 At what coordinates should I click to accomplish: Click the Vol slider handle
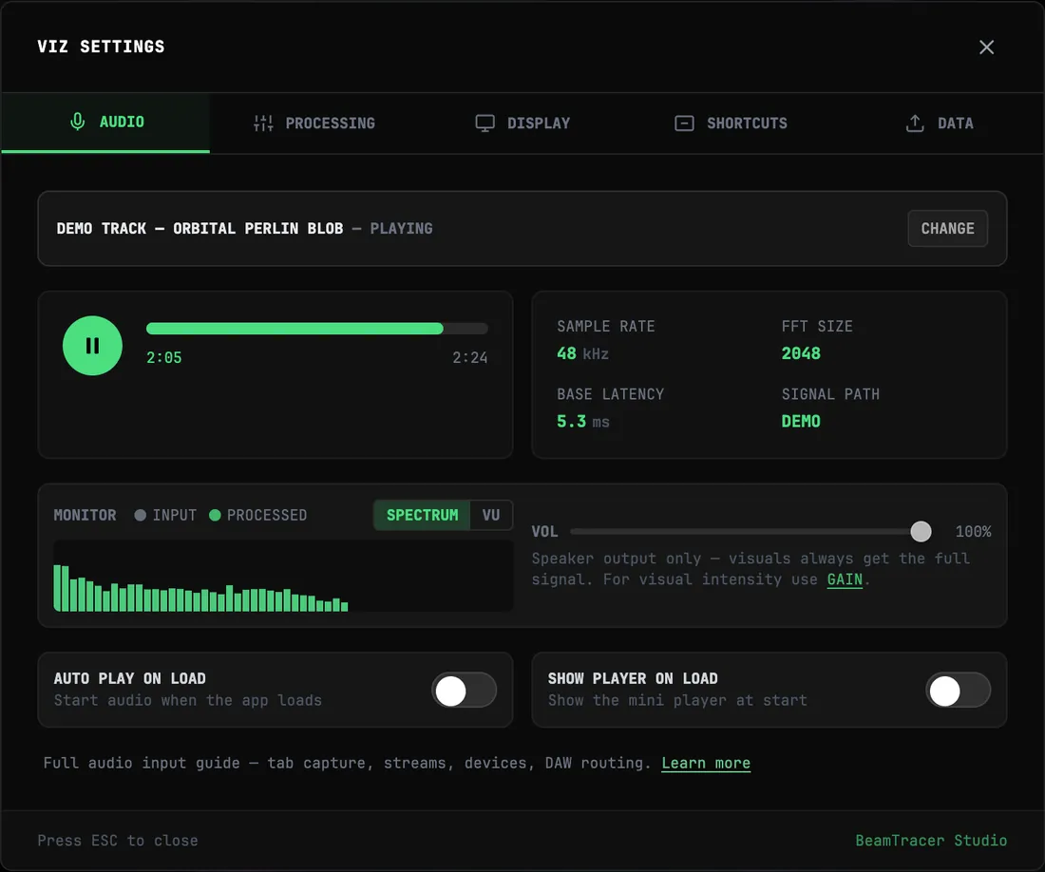(921, 532)
